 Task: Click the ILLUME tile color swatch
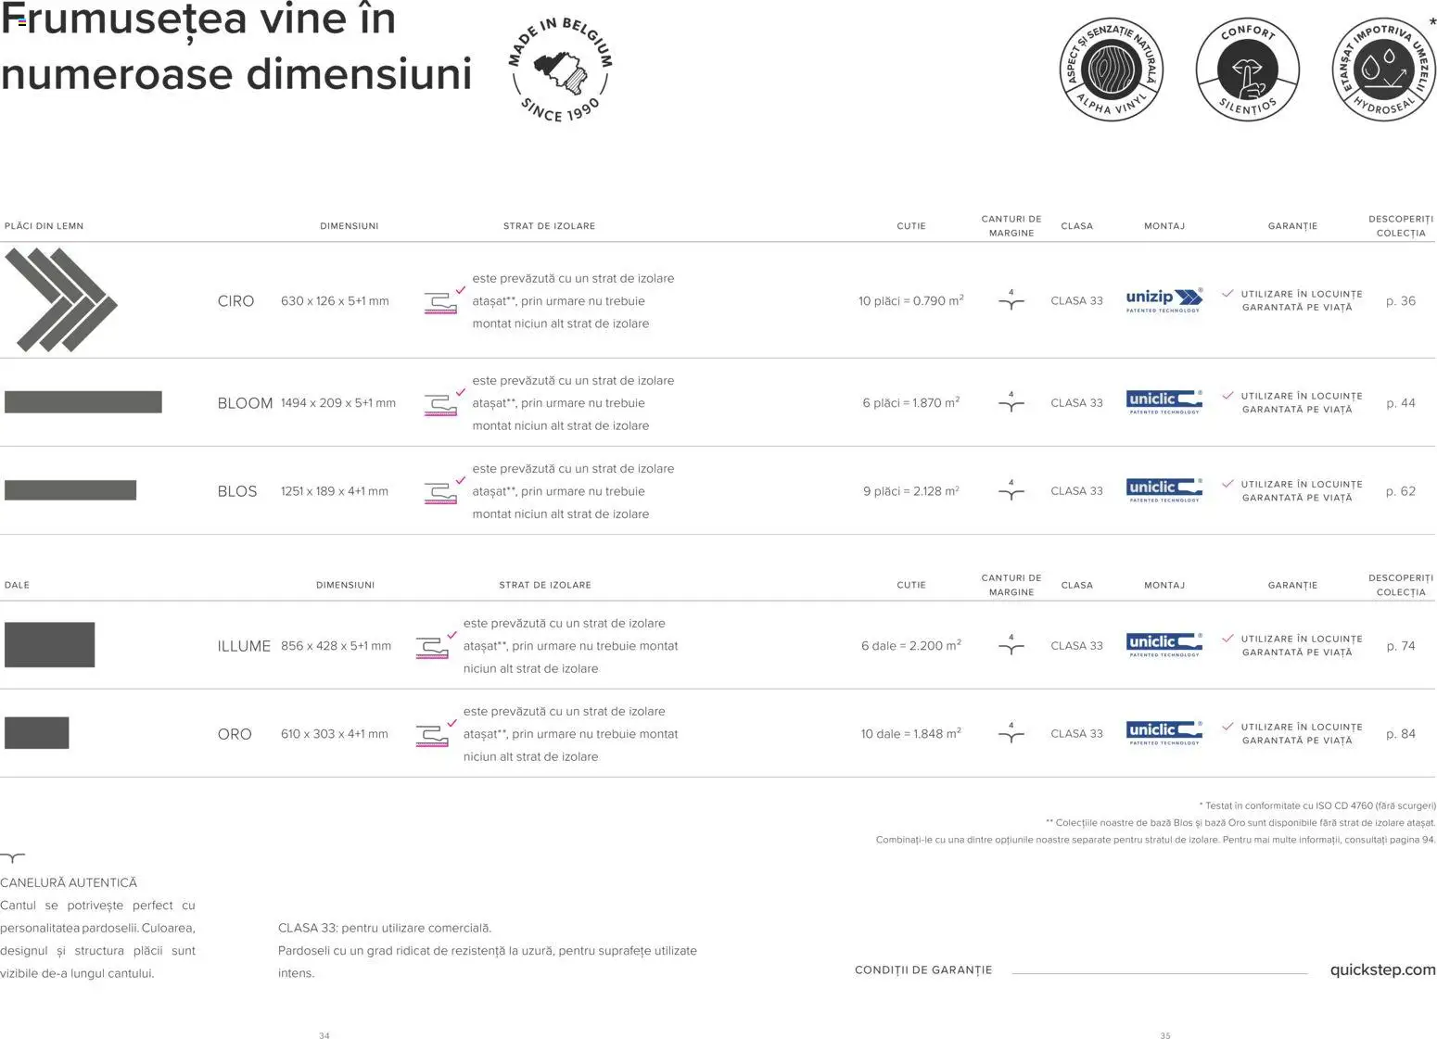pos(50,645)
